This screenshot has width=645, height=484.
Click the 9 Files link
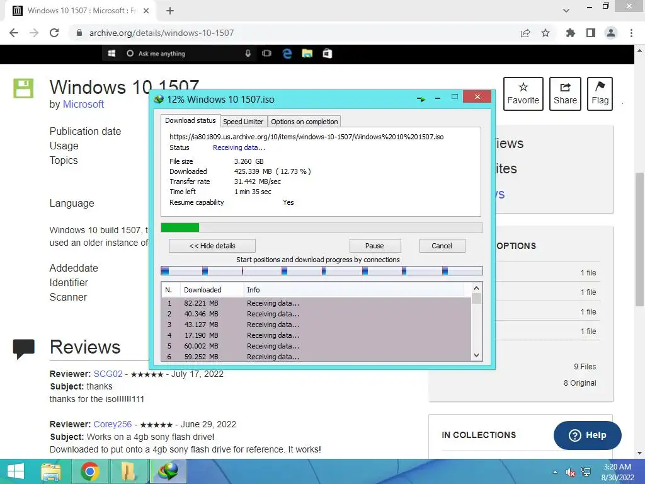coord(585,367)
